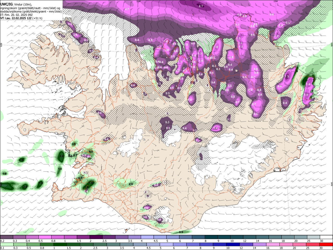Click the 20W longitude label
The width and height of the screenshot is (333, 250).
[138, 1]
